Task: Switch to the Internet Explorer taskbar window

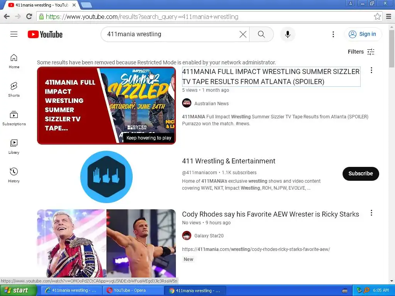Action: point(71,291)
